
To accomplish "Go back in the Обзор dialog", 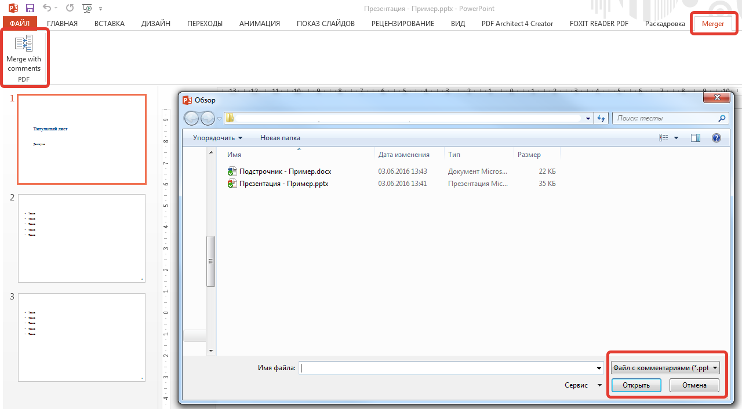I will click(191, 118).
